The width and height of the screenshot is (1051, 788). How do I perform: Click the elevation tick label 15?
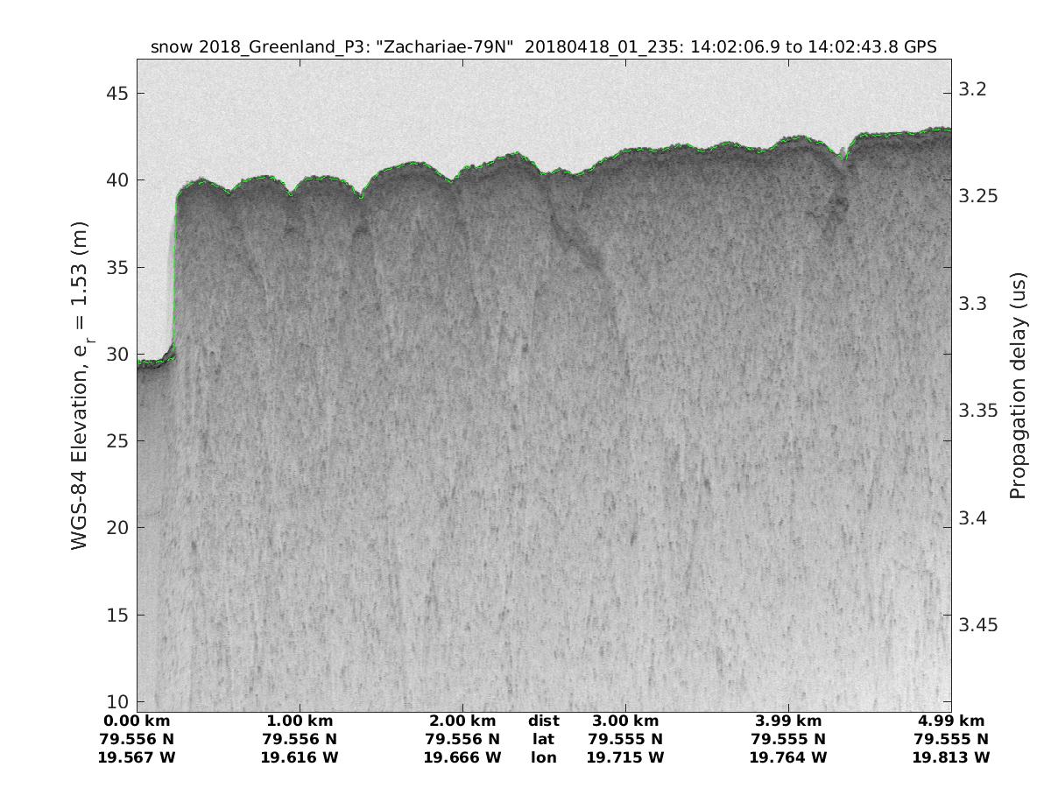(117, 615)
